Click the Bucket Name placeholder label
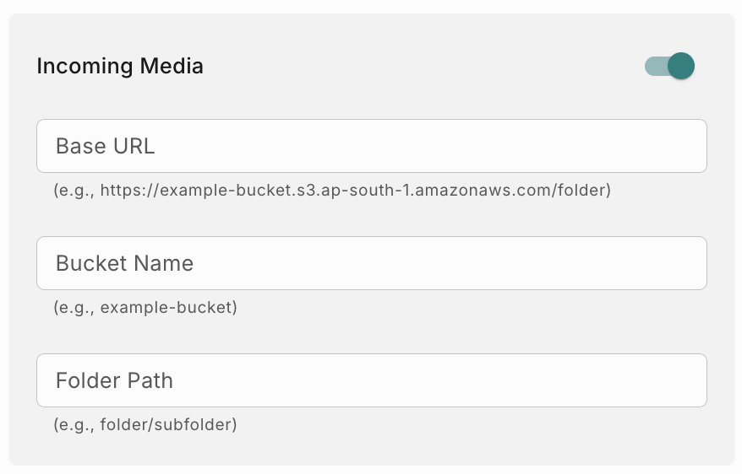This screenshot has width=742, height=474. [x=124, y=263]
